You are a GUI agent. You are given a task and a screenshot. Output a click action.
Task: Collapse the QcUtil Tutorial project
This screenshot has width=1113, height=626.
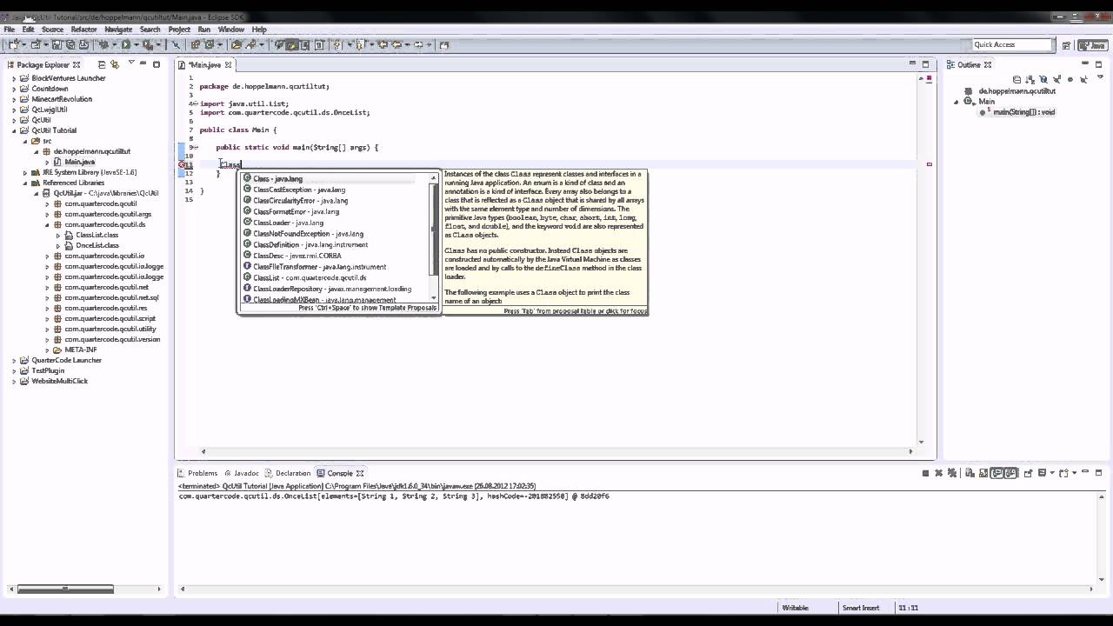pos(14,130)
